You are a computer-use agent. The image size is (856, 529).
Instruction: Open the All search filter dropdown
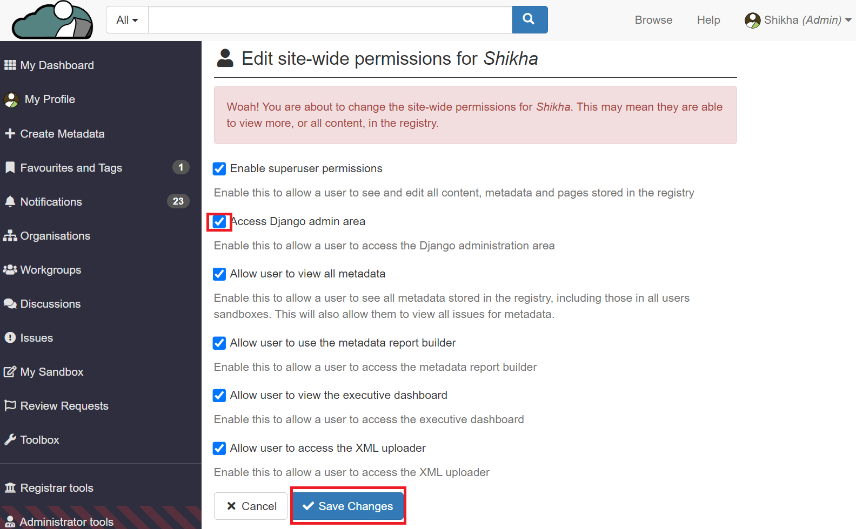pyautogui.click(x=127, y=20)
